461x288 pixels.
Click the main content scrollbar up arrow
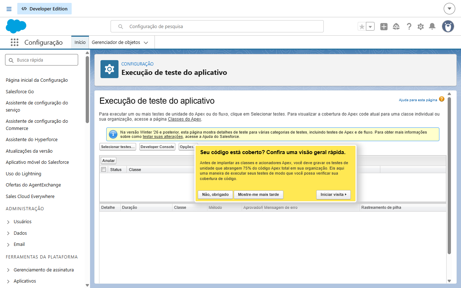pos(449,94)
